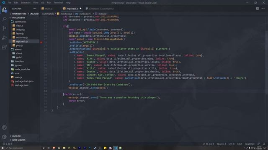Viewport: 268px width, 150px height.
Task: Open Steam from the taskbar
Action: click(x=95, y=148)
